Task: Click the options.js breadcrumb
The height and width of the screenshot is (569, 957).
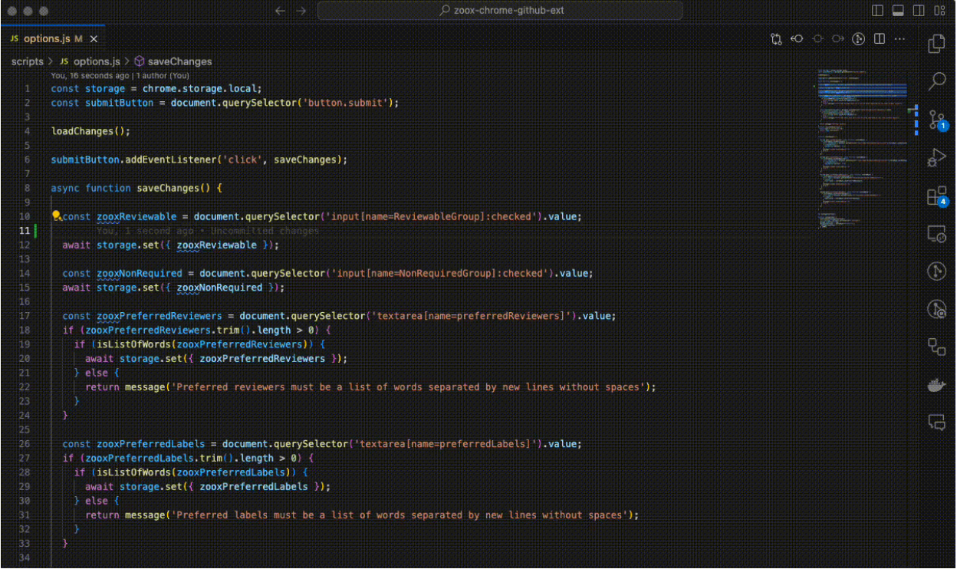Action: [x=90, y=61]
